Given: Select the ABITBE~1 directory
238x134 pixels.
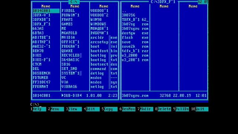Looking at the screenshot, I should click(41, 38).
